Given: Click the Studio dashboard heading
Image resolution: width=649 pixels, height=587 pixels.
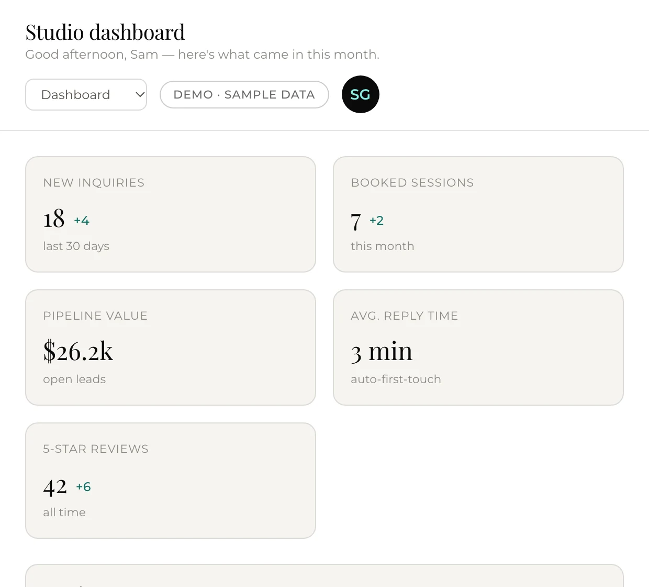Looking at the screenshot, I should point(105,32).
